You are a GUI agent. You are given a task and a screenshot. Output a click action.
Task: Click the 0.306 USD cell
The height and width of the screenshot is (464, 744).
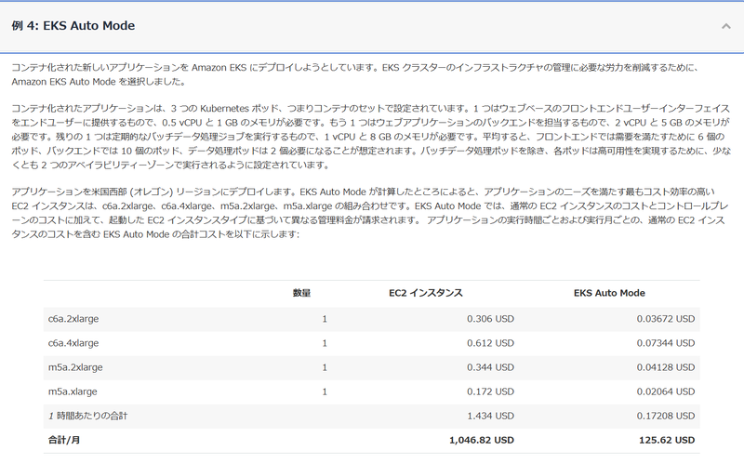(490, 319)
